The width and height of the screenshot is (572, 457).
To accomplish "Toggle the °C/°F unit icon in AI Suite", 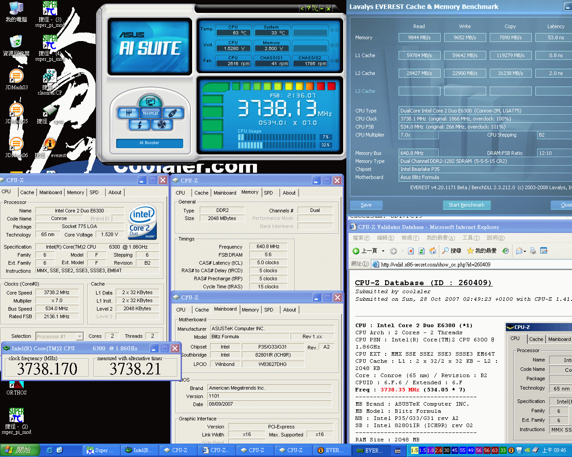I will (x=315, y=8).
